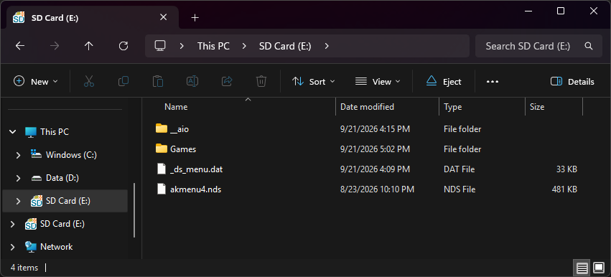Select Data (D:) drive
Image resolution: width=611 pixels, height=277 pixels.
tap(62, 178)
